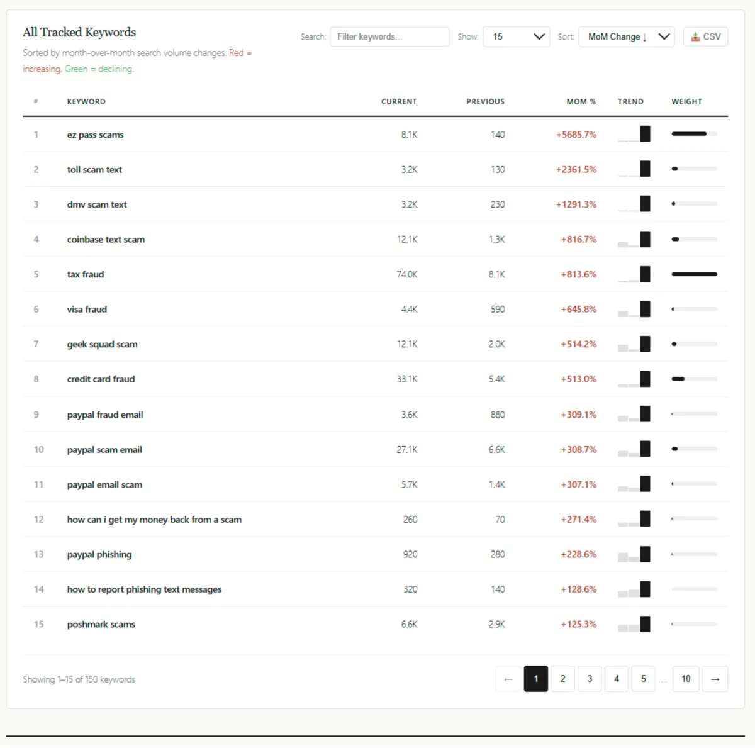Click the weight bar for tax fraud
The width and height of the screenshot is (755, 748).
[694, 274]
